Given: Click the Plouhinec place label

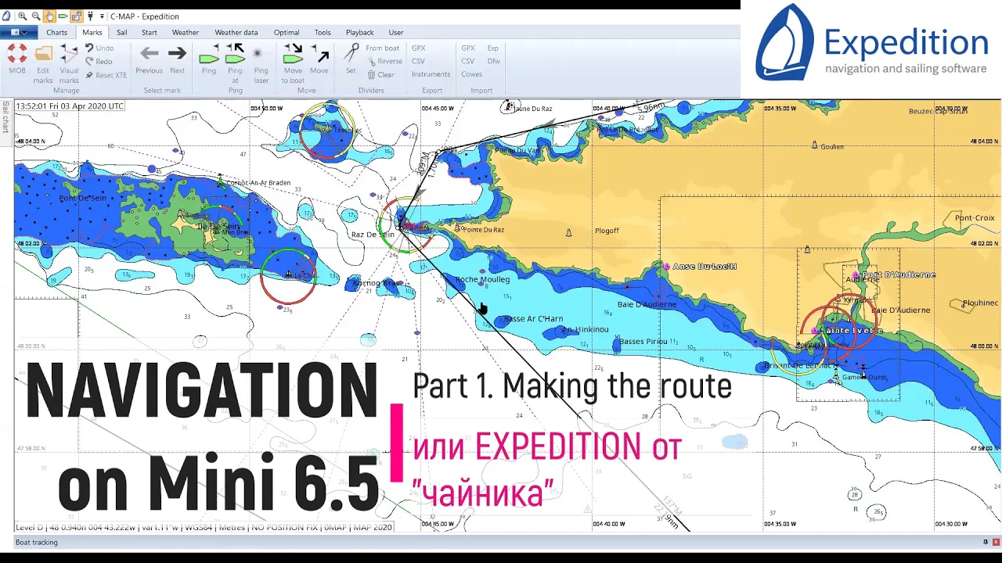Looking at the screenshot, I should click(x=980, y=303).
